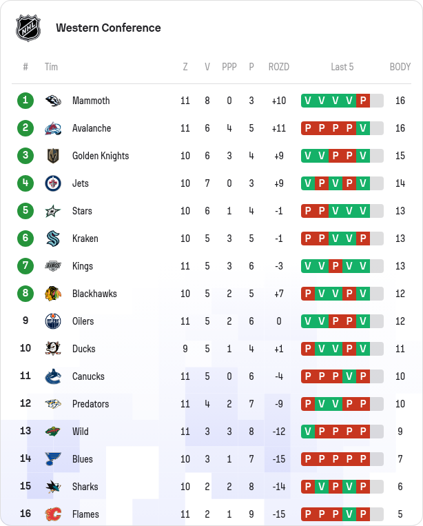Click the Flames team logo
Viewport: 423px width, 526px height.
pyautogui.click(x=53, y=514)
